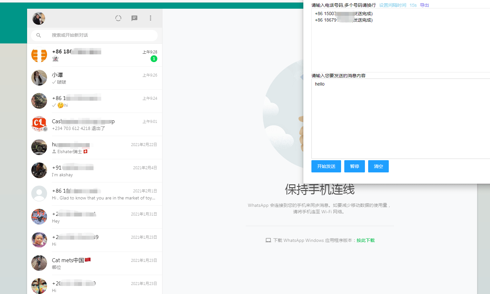Click the unread message badge showing 1
Screen dimensions: 490x294
point(154,59)
